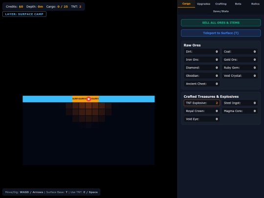The width and height of the screenshot is (264, 198).
Task: Switch to the Upgrades tab
Action: tap(203, 4)
